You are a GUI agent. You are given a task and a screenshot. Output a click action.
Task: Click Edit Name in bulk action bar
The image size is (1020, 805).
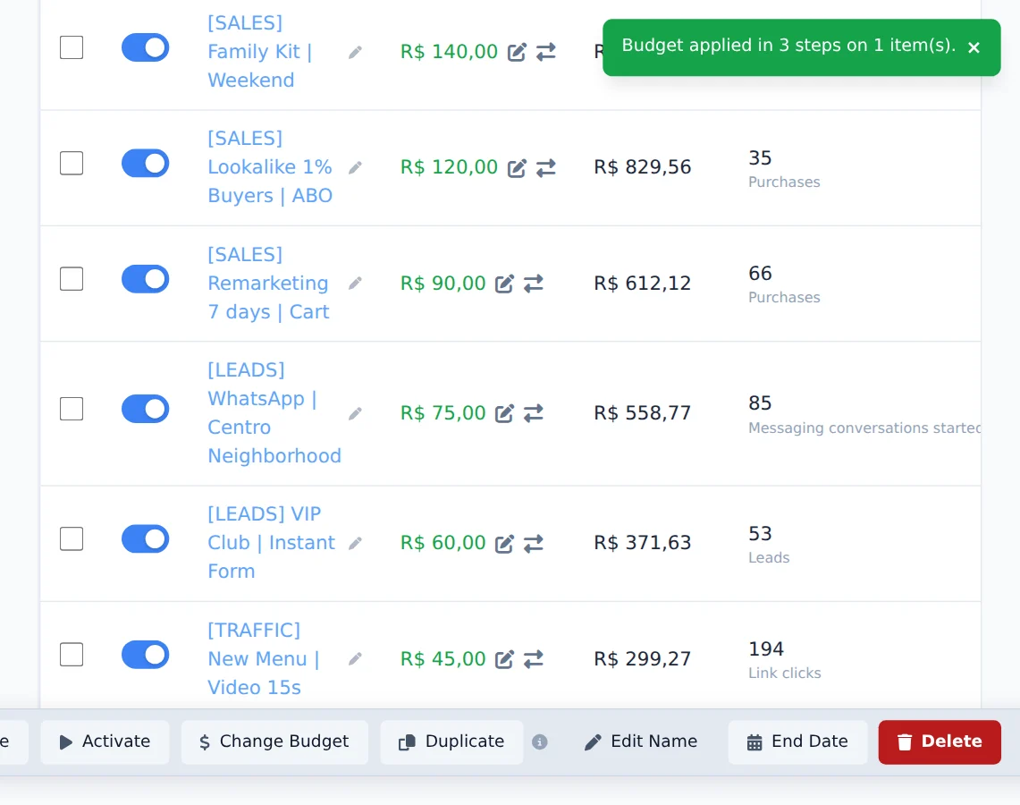tap(641, 741)
